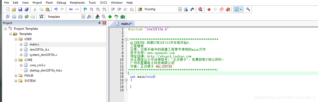Image resolution: width=318 pixels, height=102 pixels.
Task: Collapse the CORE folder group
Action: click(x=16, y=60)
